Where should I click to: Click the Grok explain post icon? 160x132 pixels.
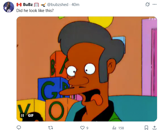[x=147, y=4]
